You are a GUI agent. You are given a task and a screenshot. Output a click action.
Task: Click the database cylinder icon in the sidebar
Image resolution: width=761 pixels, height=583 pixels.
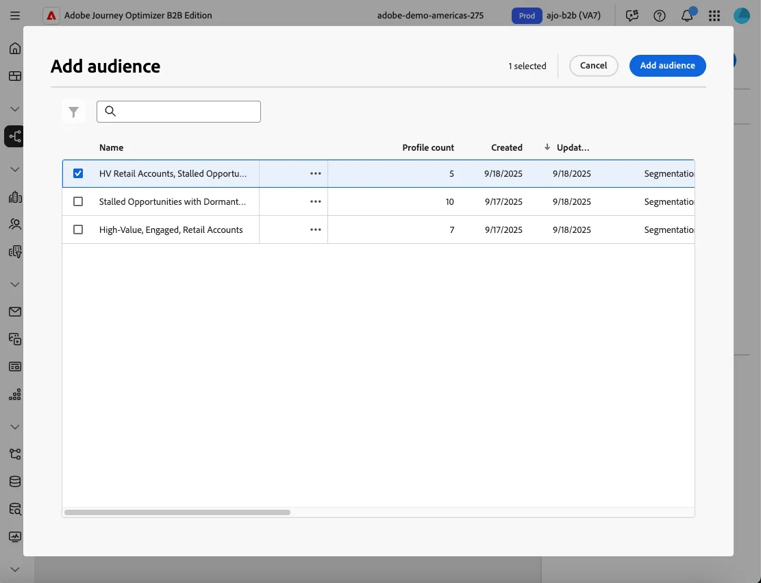15,481
